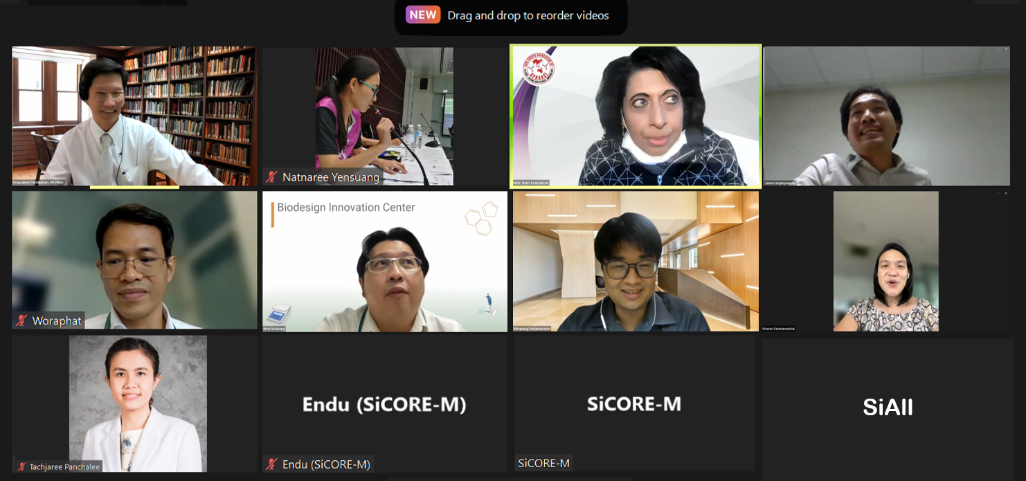
Task: Click the muted mic icon beside Natnaree Yensuang
Action: pos(272,177)
